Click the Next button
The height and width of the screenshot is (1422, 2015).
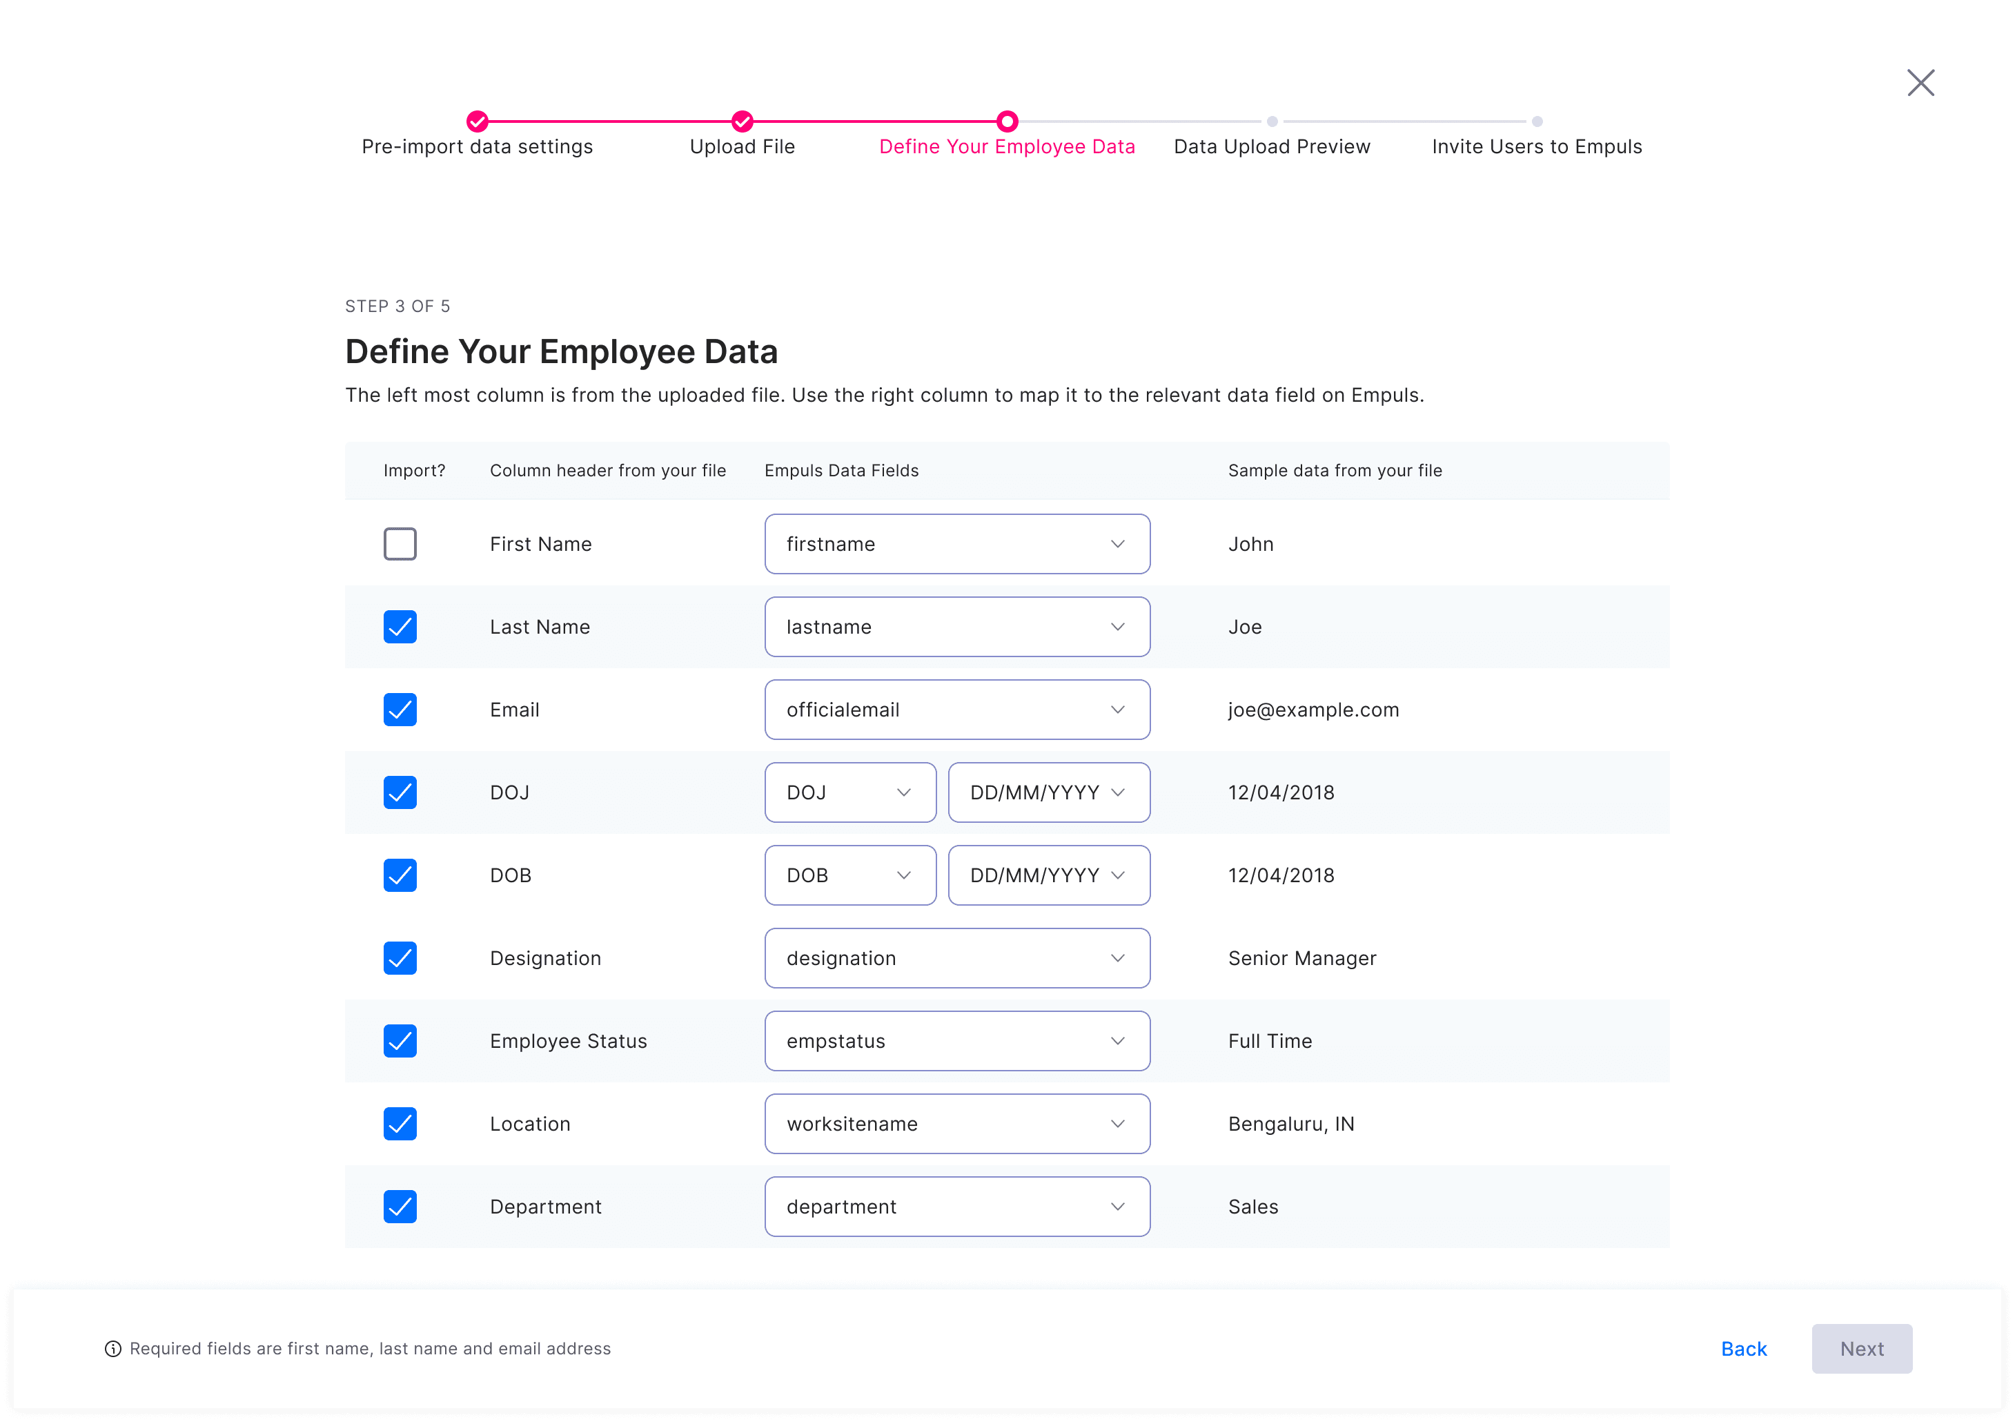click(x=1862, y=1348)
